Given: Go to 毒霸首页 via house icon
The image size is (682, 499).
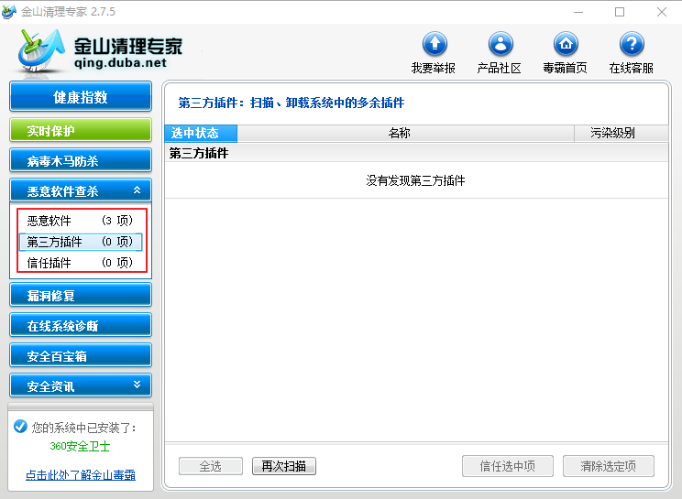Looking at the screenshot, I should [566, 44].
